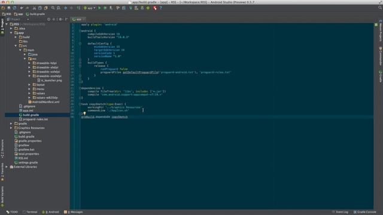
Task: Expand the .idea folder
Action: tap(11, 29)
